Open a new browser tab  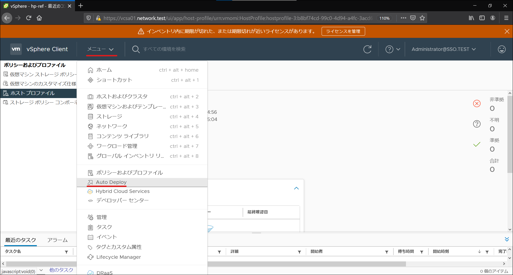[81, 6]
